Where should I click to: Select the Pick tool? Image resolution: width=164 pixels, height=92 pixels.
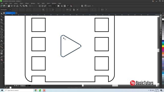2,14
